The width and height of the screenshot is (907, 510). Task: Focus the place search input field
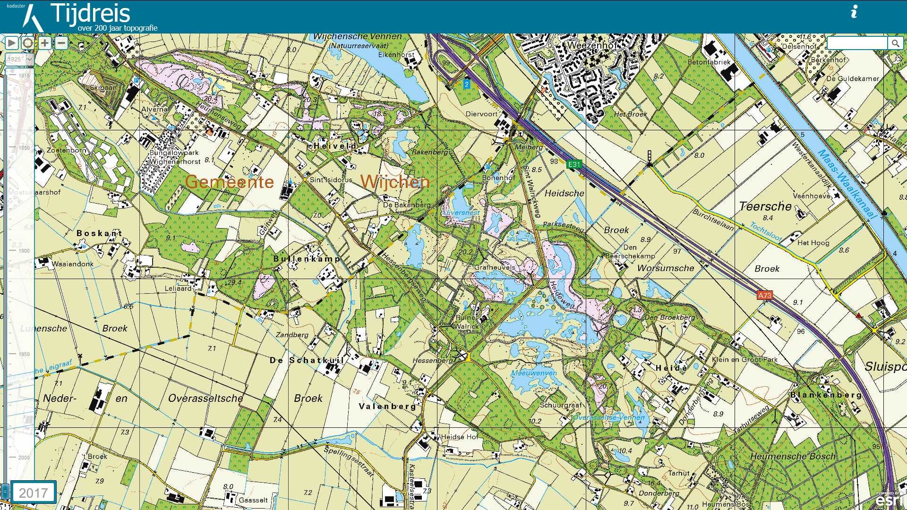857,43
